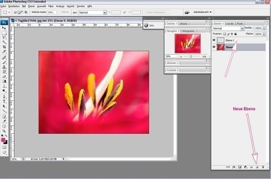
Task: Open the tool preset picker arrow
Action: [x=9, y=12]
